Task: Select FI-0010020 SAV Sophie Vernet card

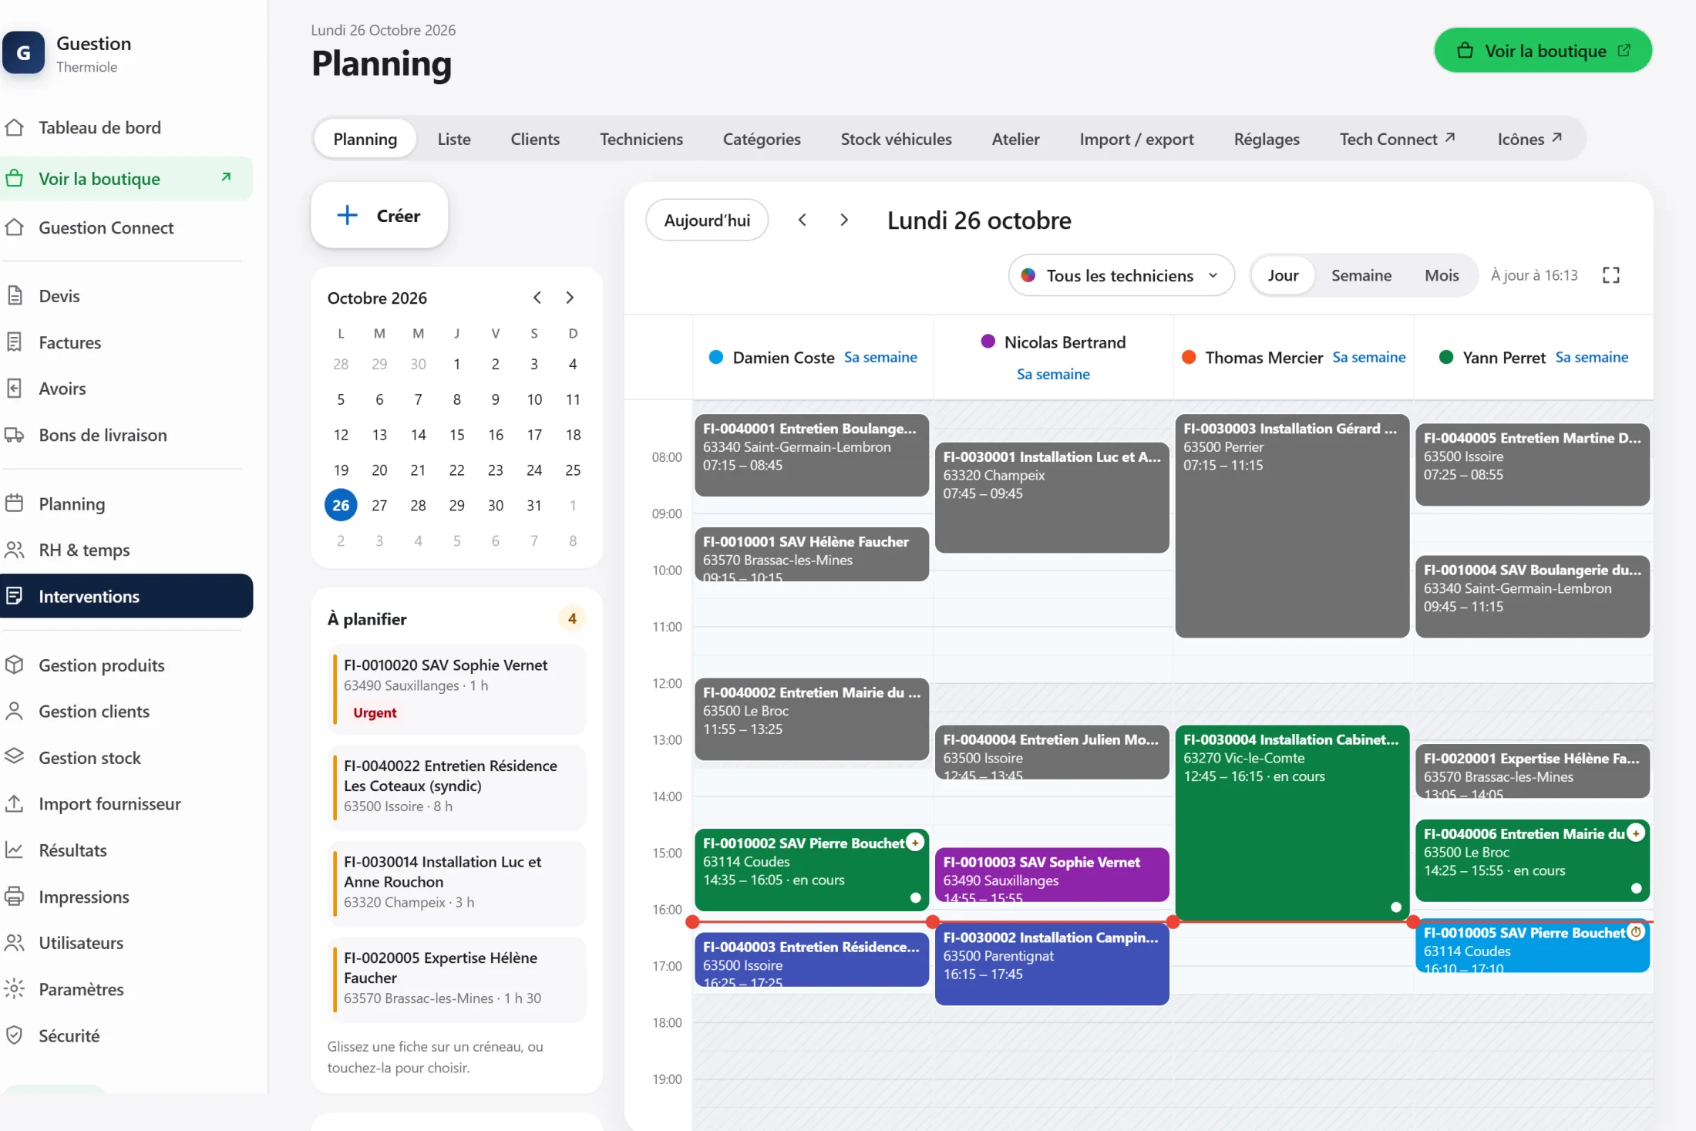Action: (x=457, y=688)
